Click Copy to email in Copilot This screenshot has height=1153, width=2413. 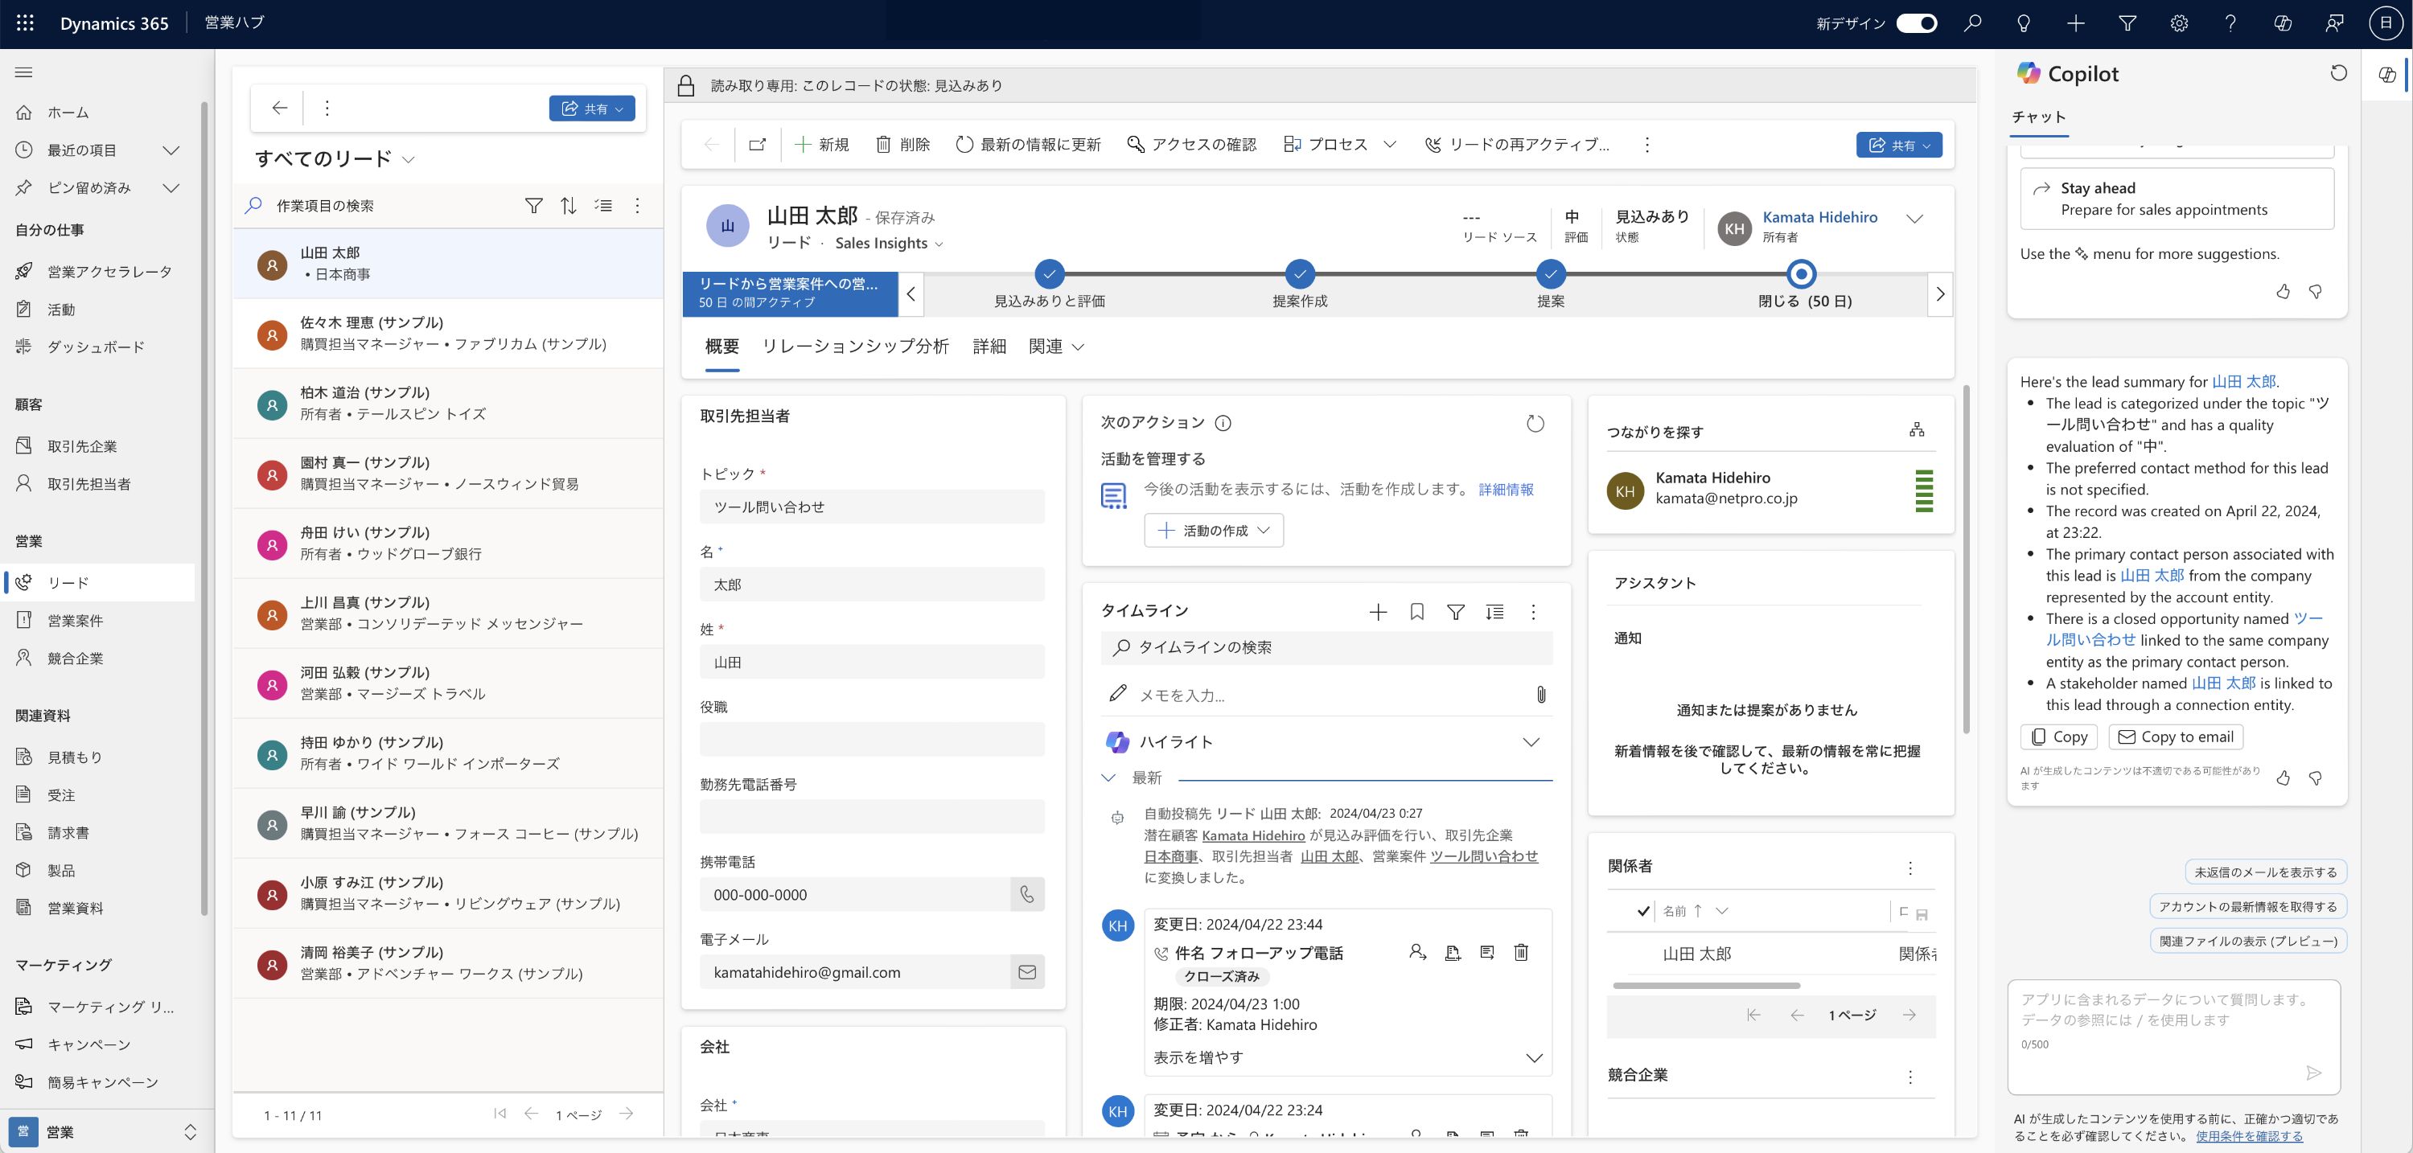point(2175,737)
